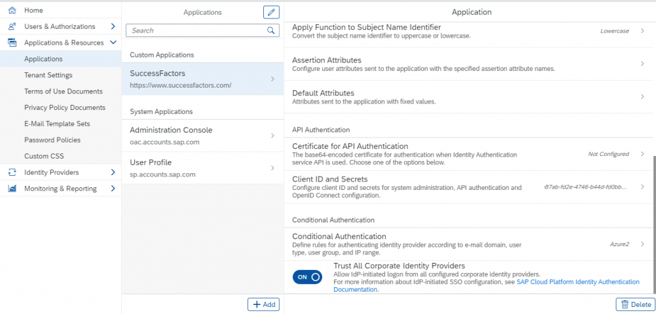This screenshot has width=656, height=314.
Task: Click the vertical scrollbar in Application panel
Action: pos(653,223)
